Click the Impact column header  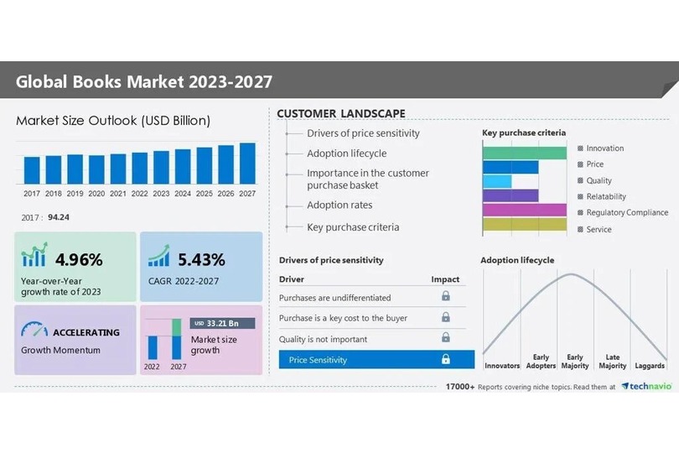[445, 279]
